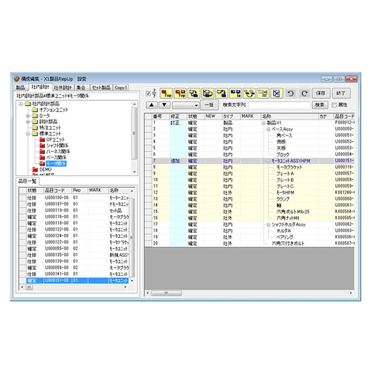Click the curved branch blue boxes icon
The image size is (374, 374).
[249, 93]
